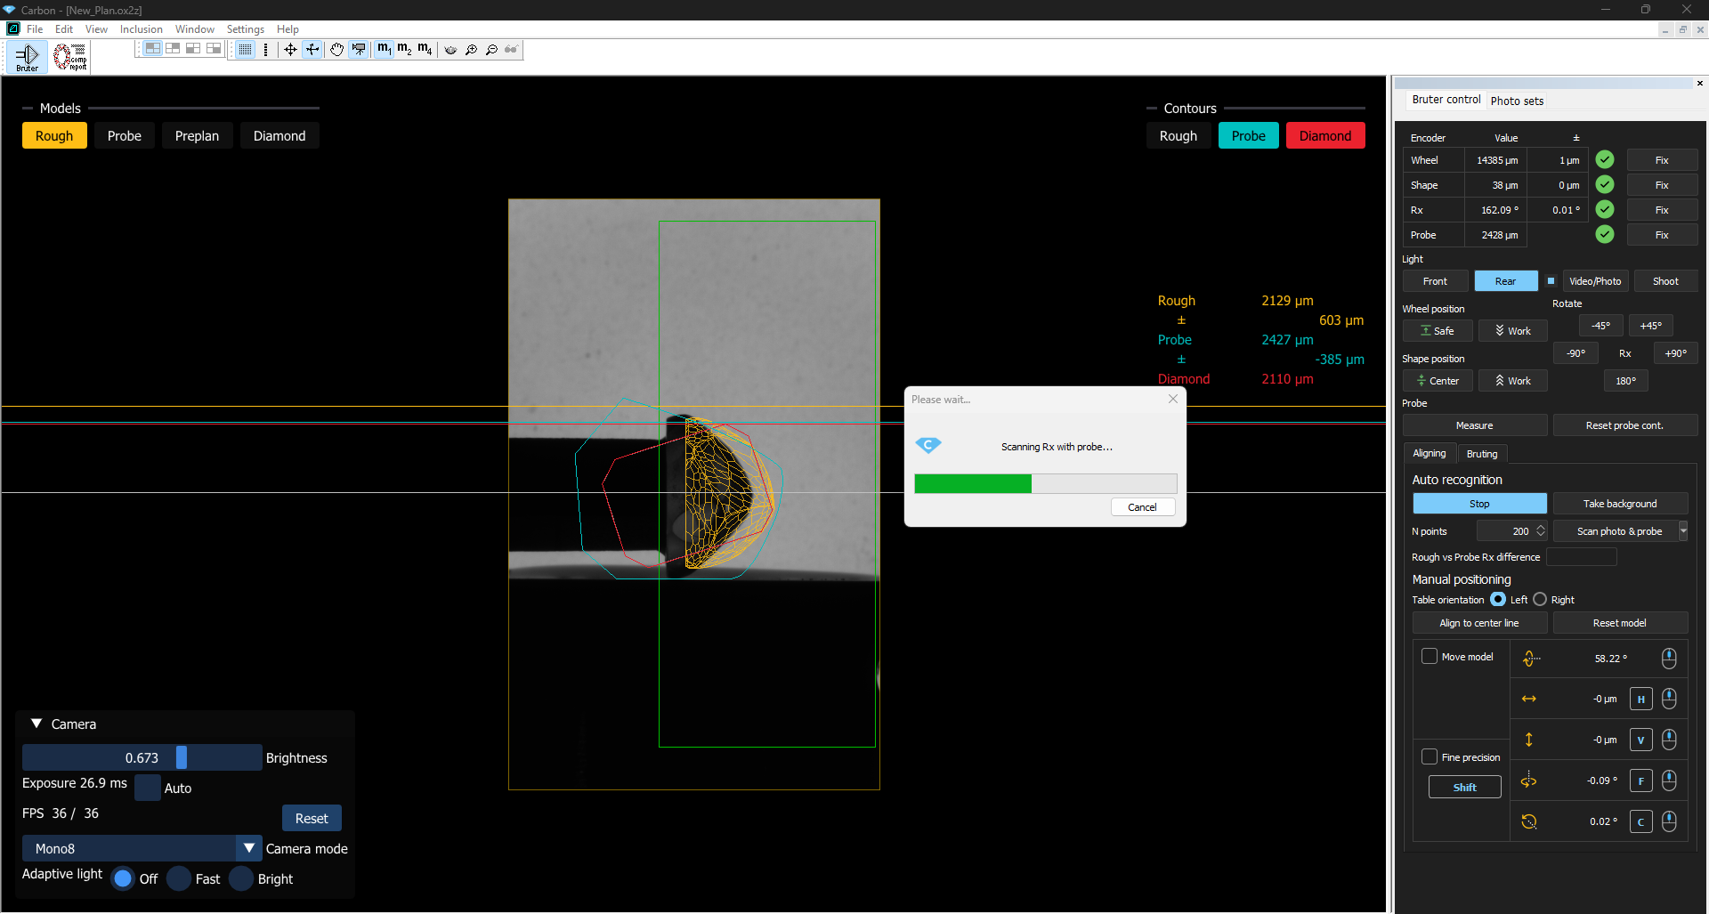Toggle the Rough model button
The width and height of the screenshot is (1709, 914).
point(54,136)
